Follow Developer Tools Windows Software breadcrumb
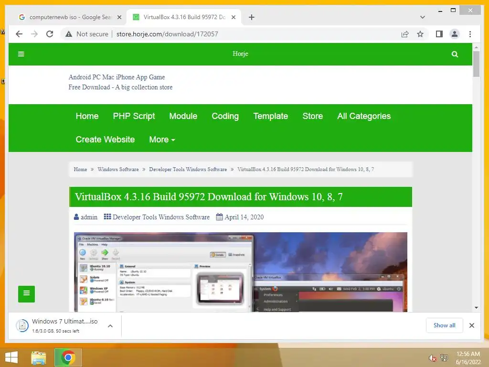489x367 pixels. coord(188,169)
